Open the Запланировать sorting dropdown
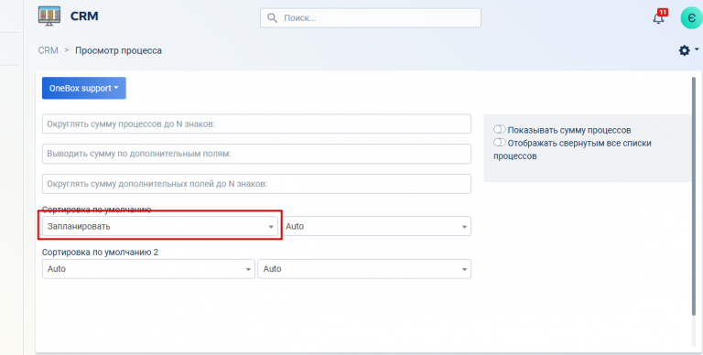 coord(160,226)
